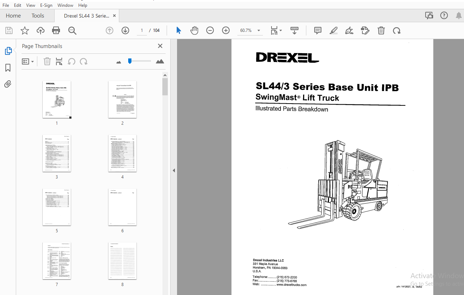Open the Notifications bell

click(x=459, y=15)
